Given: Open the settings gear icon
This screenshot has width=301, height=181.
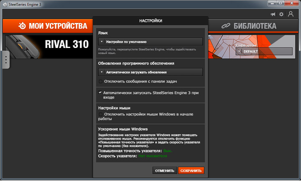Looking at the screenshot, I should tap(281, 14).
